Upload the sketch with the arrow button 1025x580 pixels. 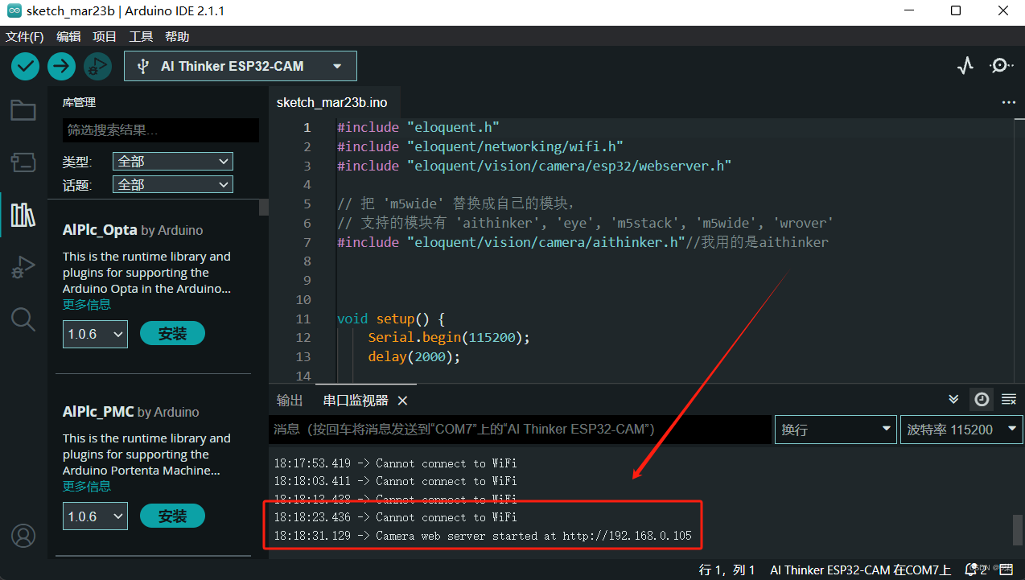[x=61, y=66]
